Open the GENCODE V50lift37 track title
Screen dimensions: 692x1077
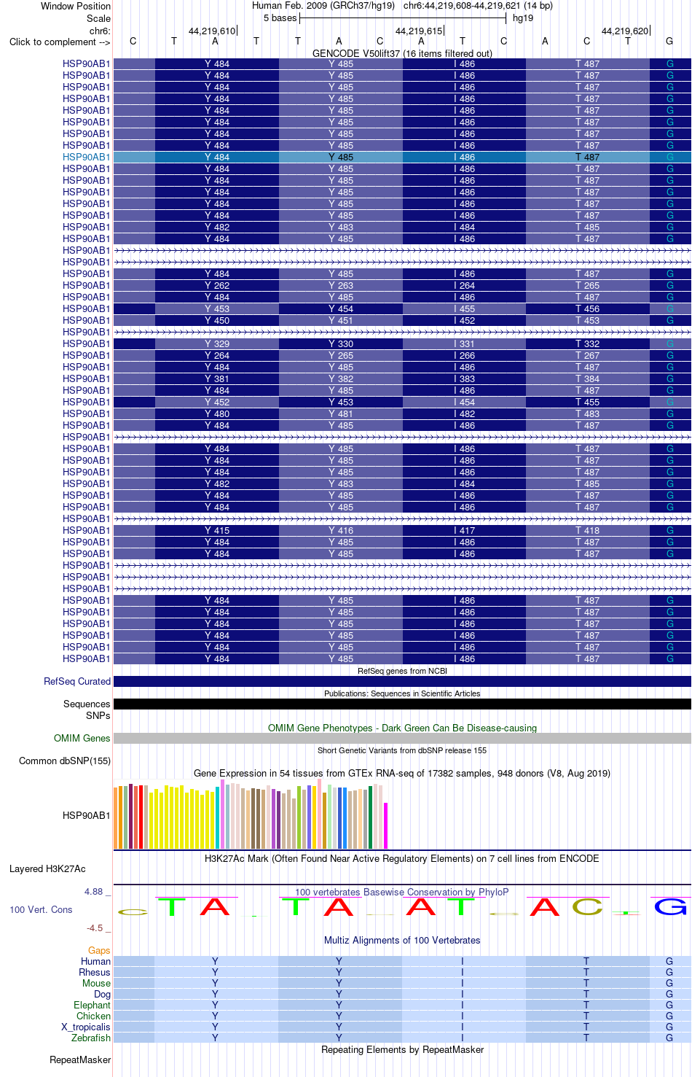402,53
